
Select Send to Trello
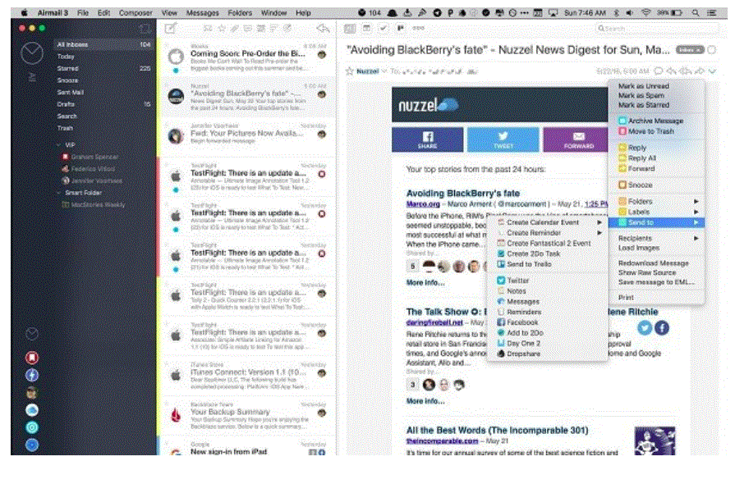[548, 264]
